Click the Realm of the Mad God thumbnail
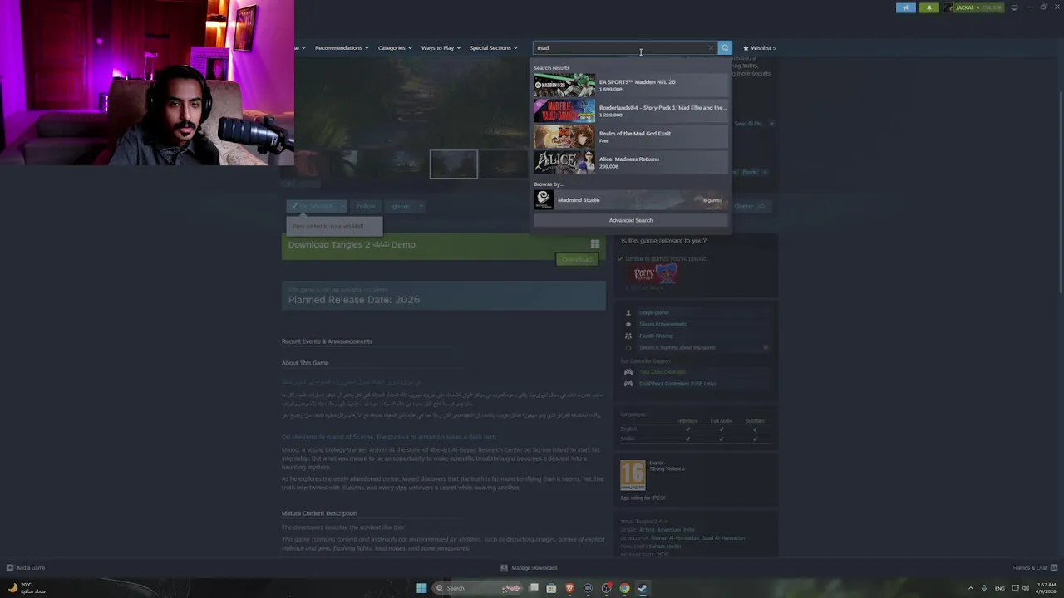 [x=564, y=136]
